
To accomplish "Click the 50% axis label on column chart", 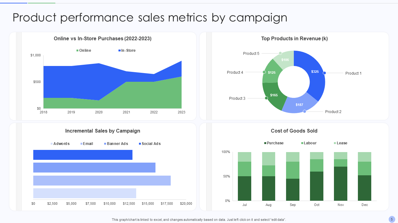I will (x=227, y=177).
